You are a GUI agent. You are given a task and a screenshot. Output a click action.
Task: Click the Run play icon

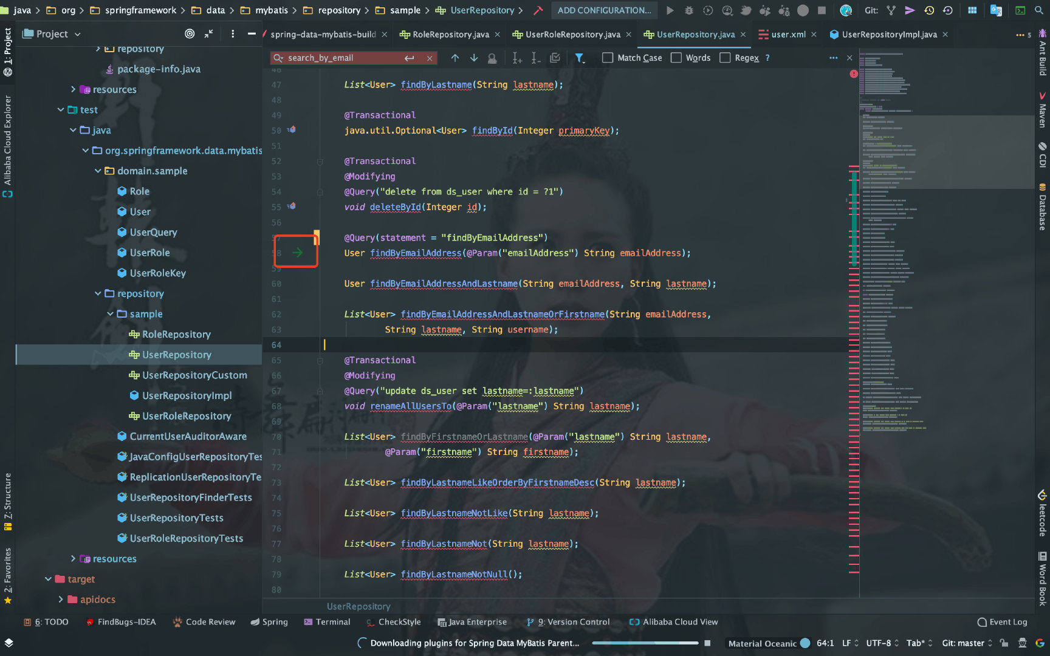pyautogui.click(x=670, y=10)
